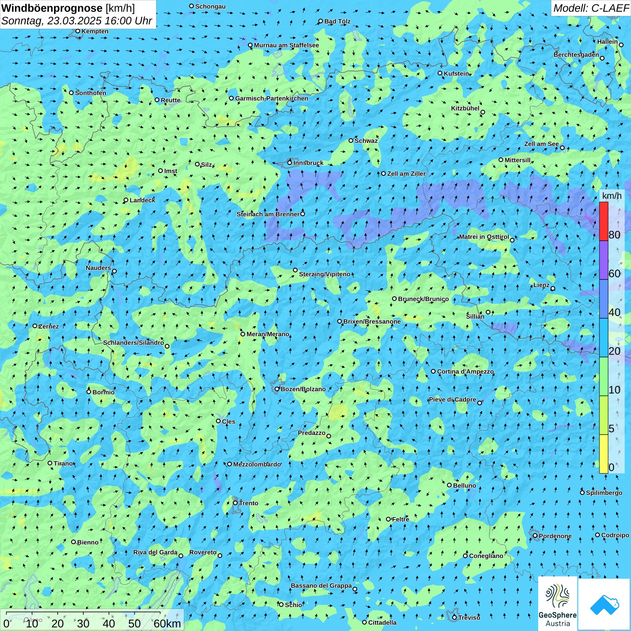Click the Kempten city label

coord(95,31)
